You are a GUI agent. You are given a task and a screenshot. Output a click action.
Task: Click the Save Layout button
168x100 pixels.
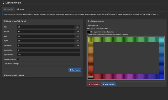[75, 70]
